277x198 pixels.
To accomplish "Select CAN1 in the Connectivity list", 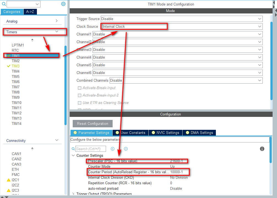I will [x=17, y=154].
